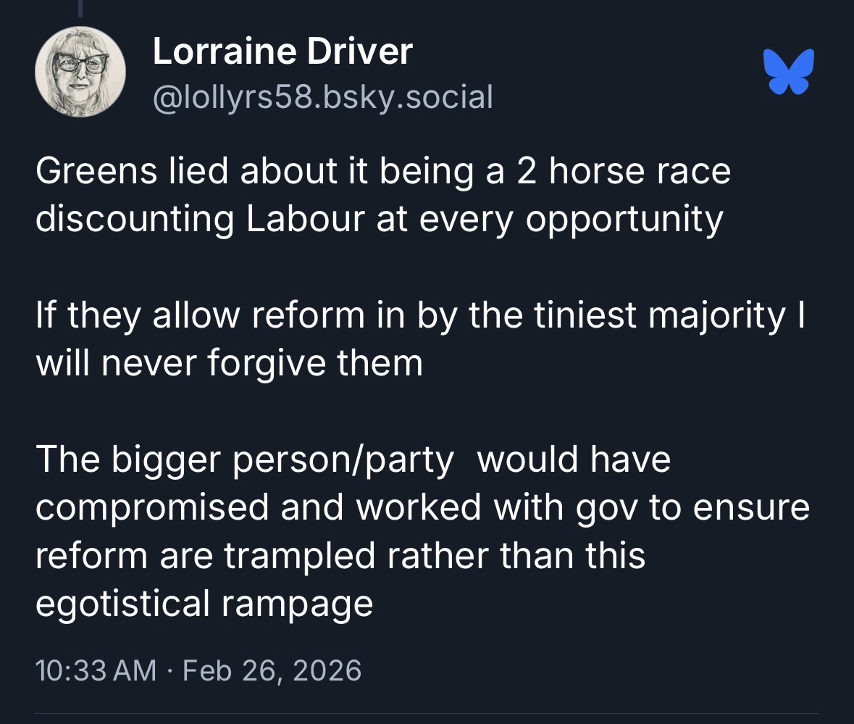Click the Bluesky butterfly logo
854x724 pixels.
tap(788, 72)
